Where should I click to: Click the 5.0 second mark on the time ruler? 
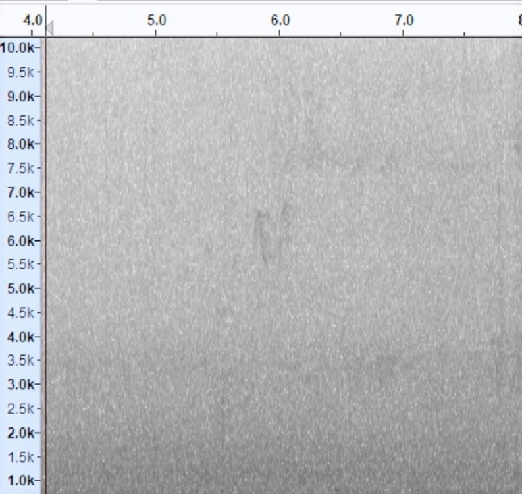[156, 20]
